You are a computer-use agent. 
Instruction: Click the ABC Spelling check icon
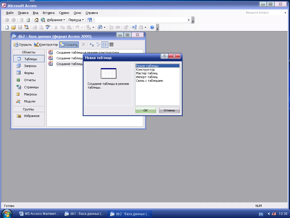click(48, 27)
